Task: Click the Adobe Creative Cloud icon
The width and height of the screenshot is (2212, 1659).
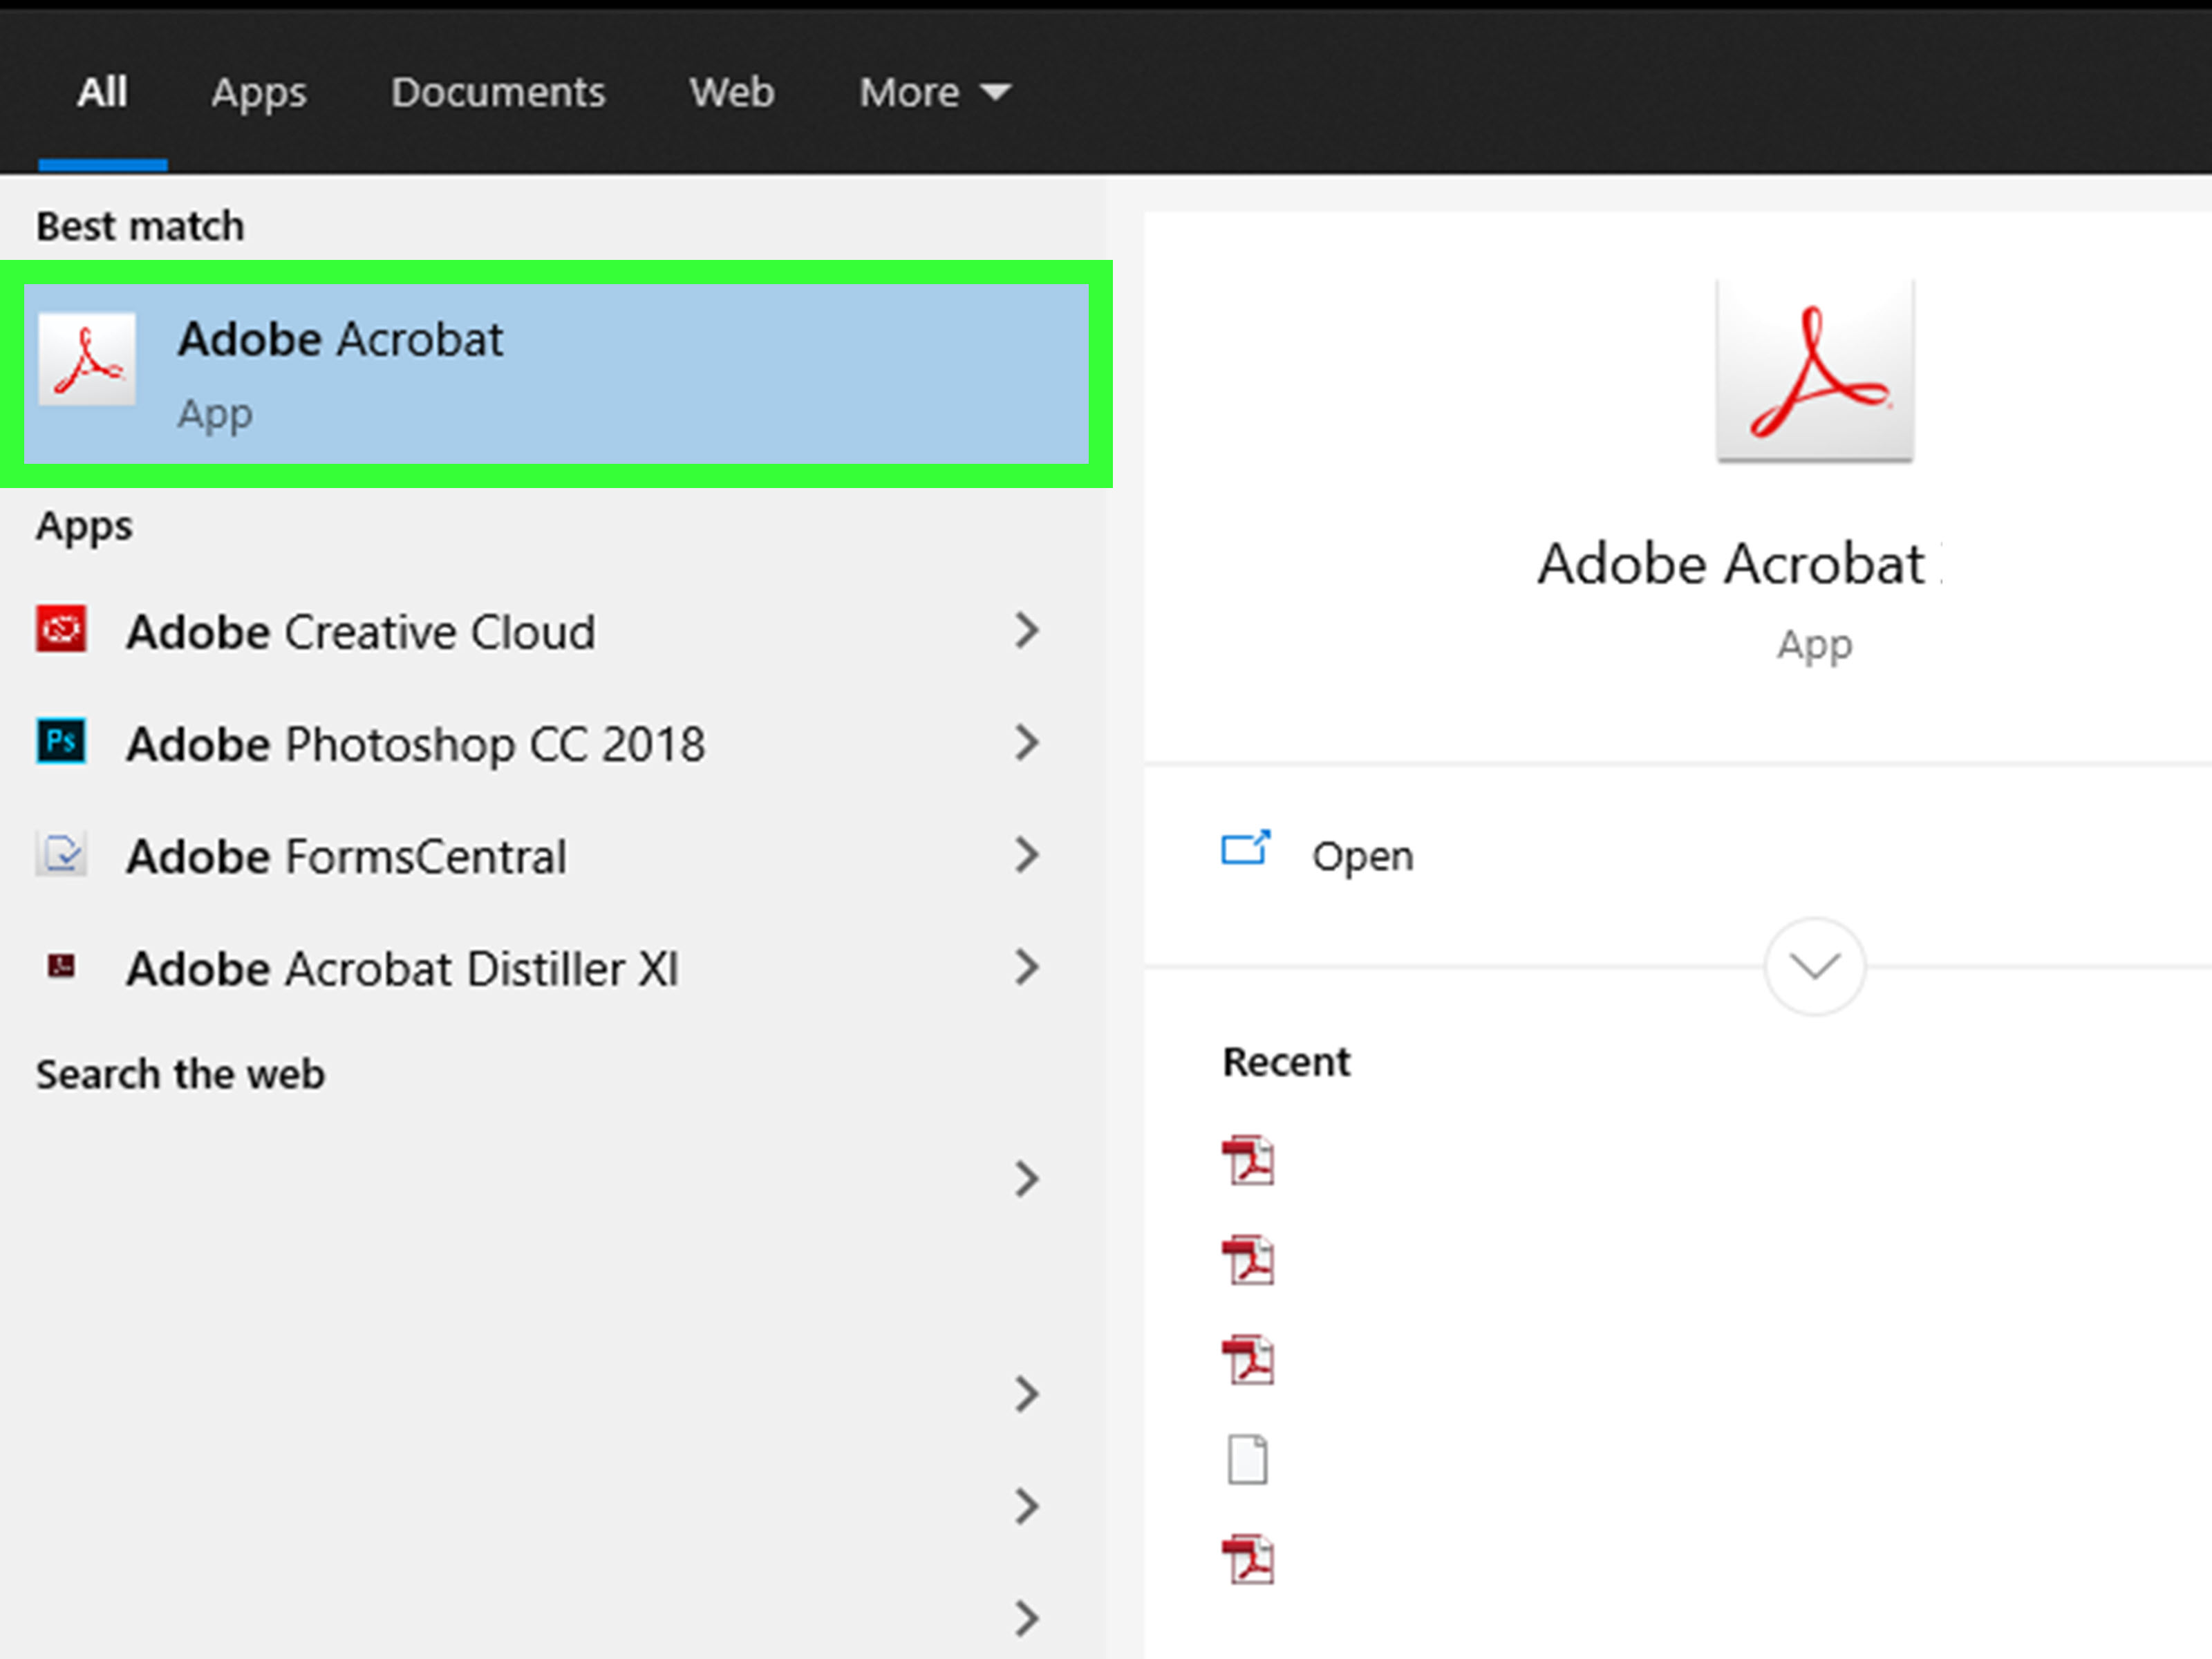Action: [x=61, y=630]
